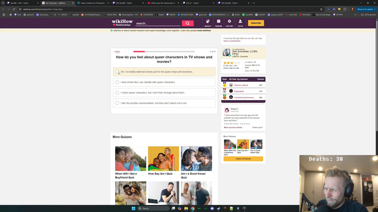
Task: Open the Quizzes icon in wikiHow header
Action: [x=207, y=23]
